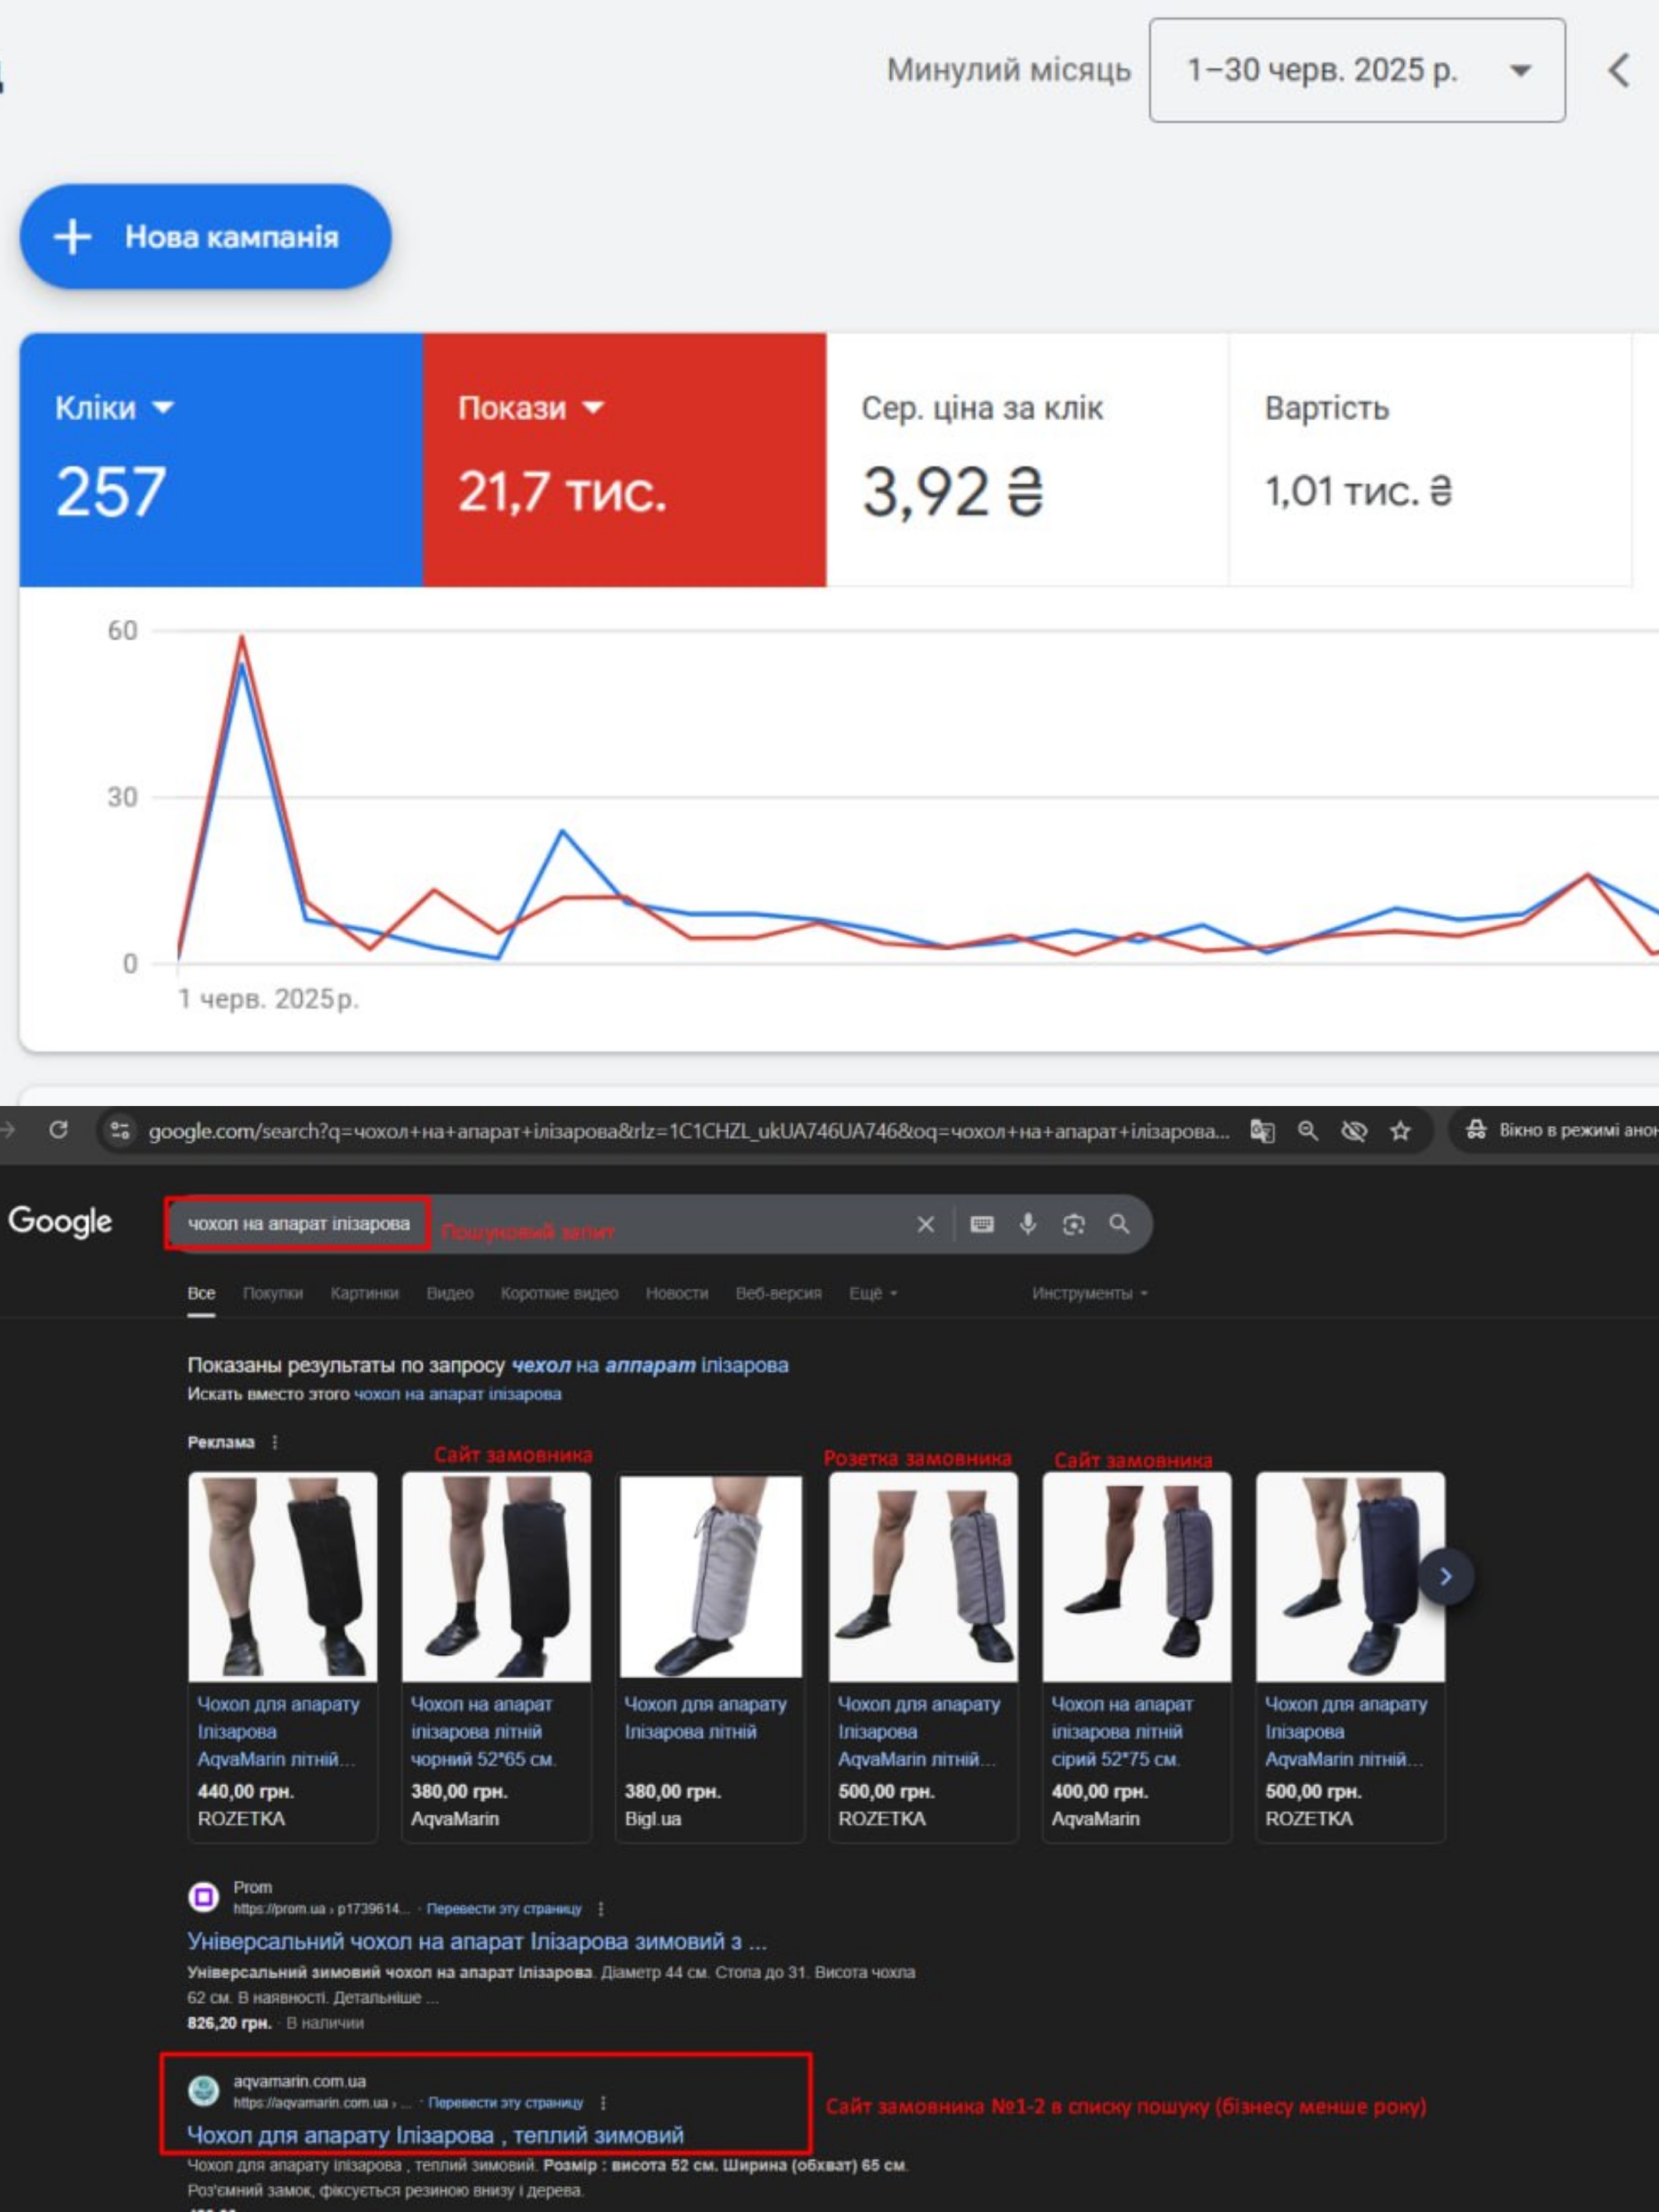This screenshot has height=2212, width=1659.
Task: Clear the search query with the X icon
Action: [x=926, y=1224]
